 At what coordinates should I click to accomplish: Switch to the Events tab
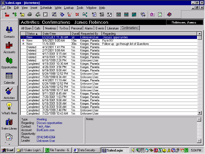click(x=100, y=28)
